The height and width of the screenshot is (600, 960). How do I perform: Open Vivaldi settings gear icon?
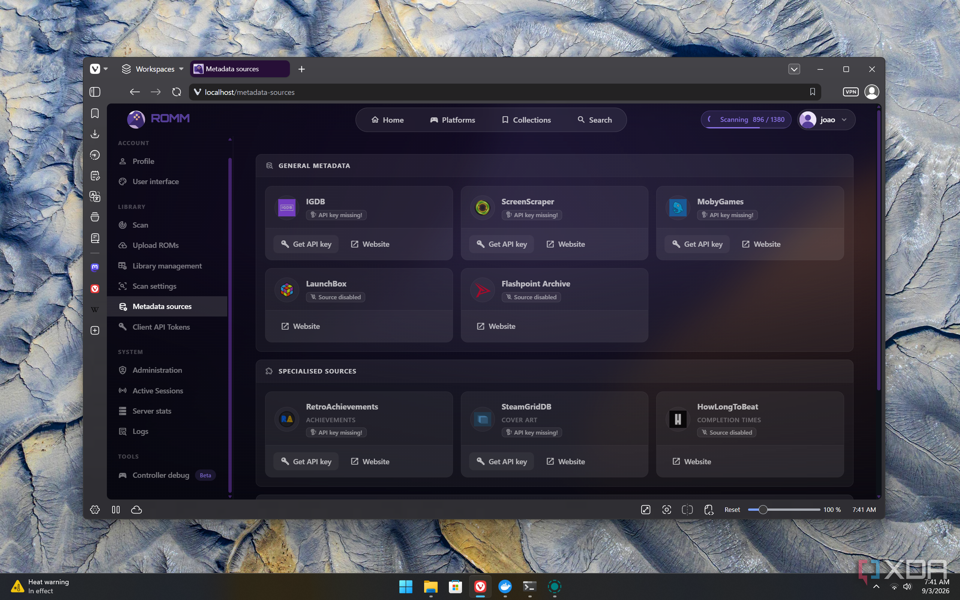95,510
